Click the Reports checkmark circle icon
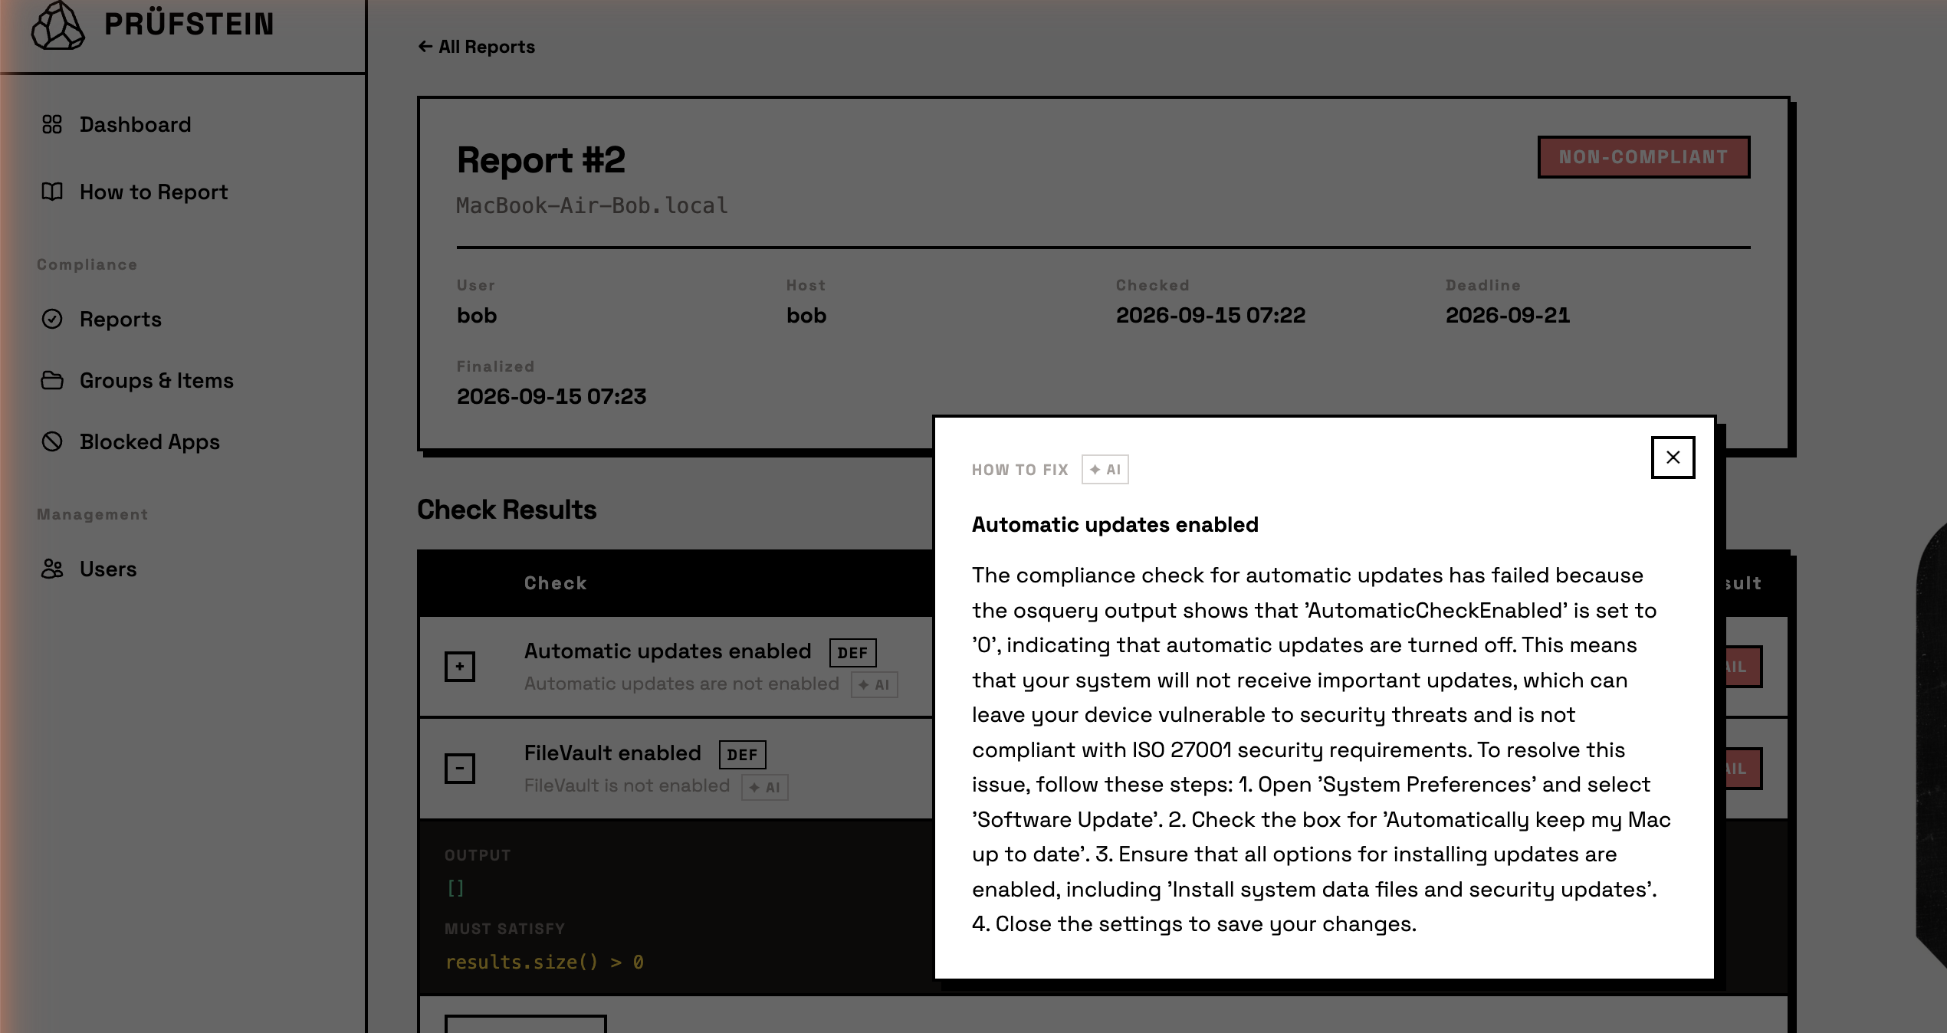The width and height of the screenshot is (1947, 1033). (52, 319)
